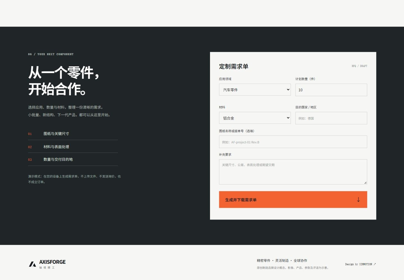This screenshot has height=280, width=404.
Task: Click the RFQ / DRAFT label
Action: 359,66
